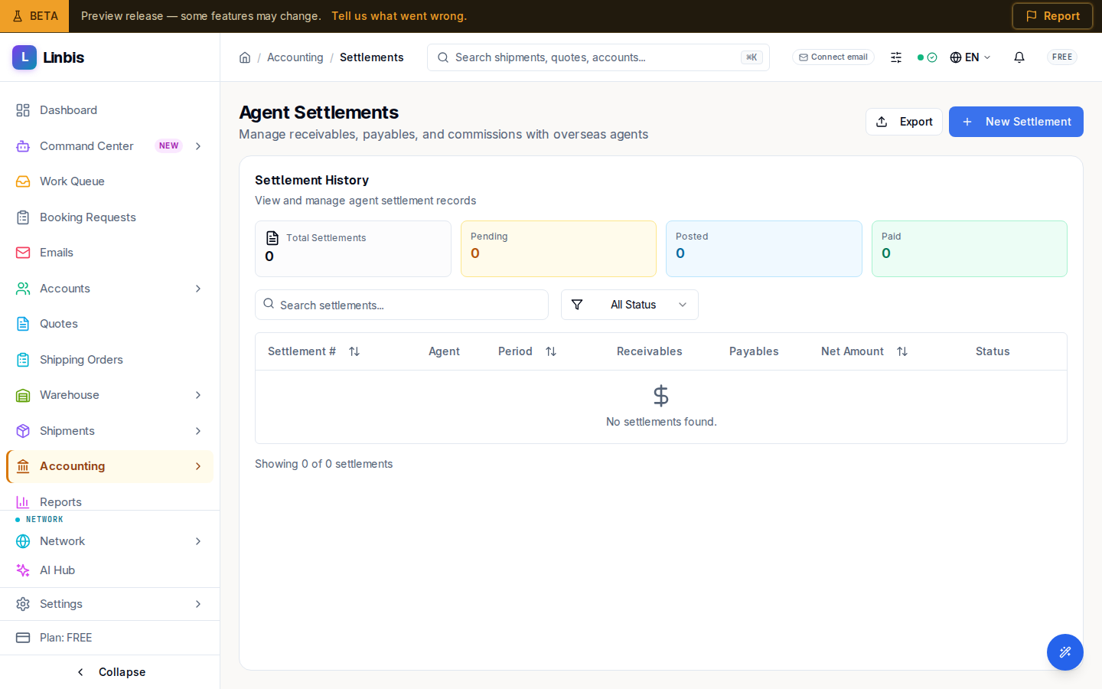Click the BETA flask badge

pyautogui.click(x=34, y=16)
